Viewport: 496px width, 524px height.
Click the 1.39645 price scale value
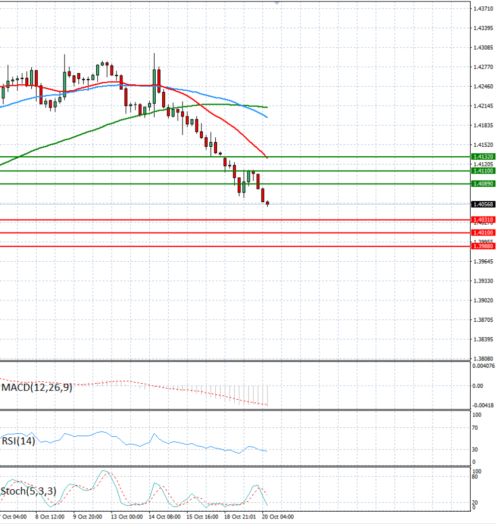[483, 261]
